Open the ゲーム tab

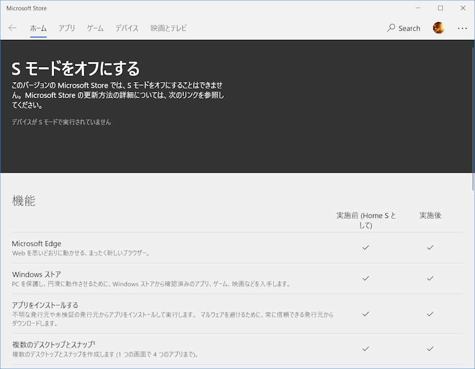click(95, 28)
